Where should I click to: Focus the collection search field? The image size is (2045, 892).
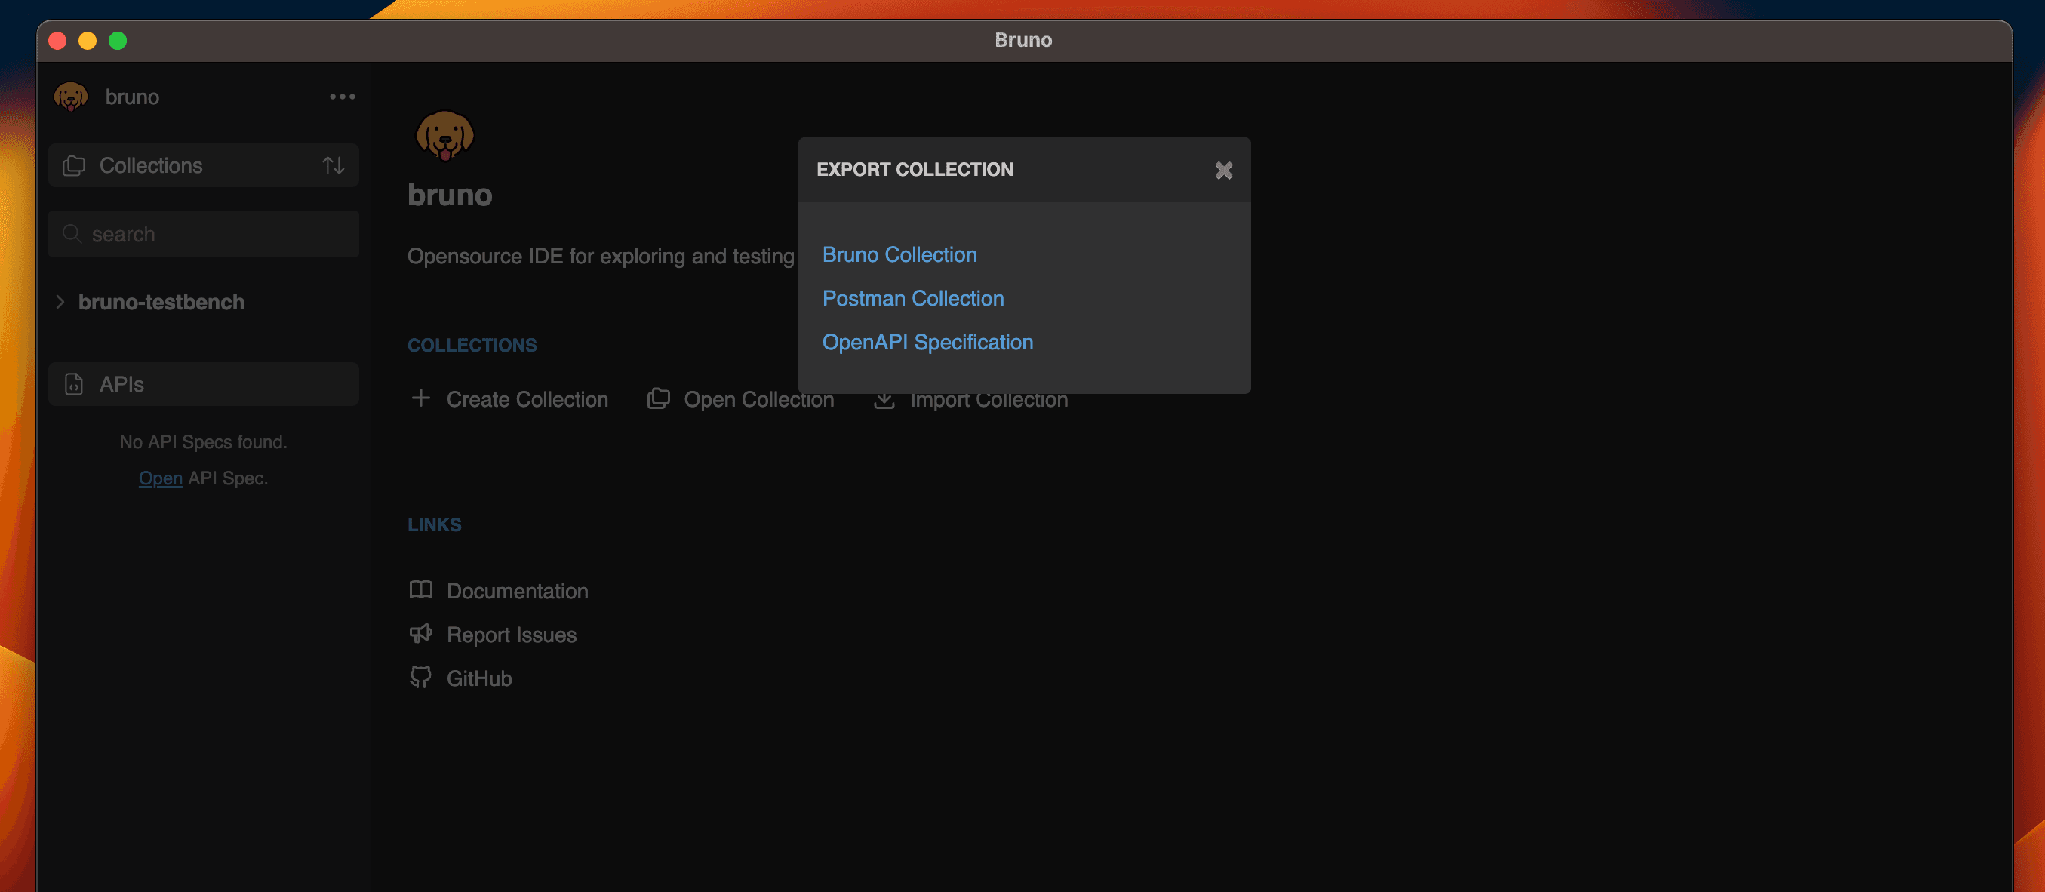coord(203,234)
